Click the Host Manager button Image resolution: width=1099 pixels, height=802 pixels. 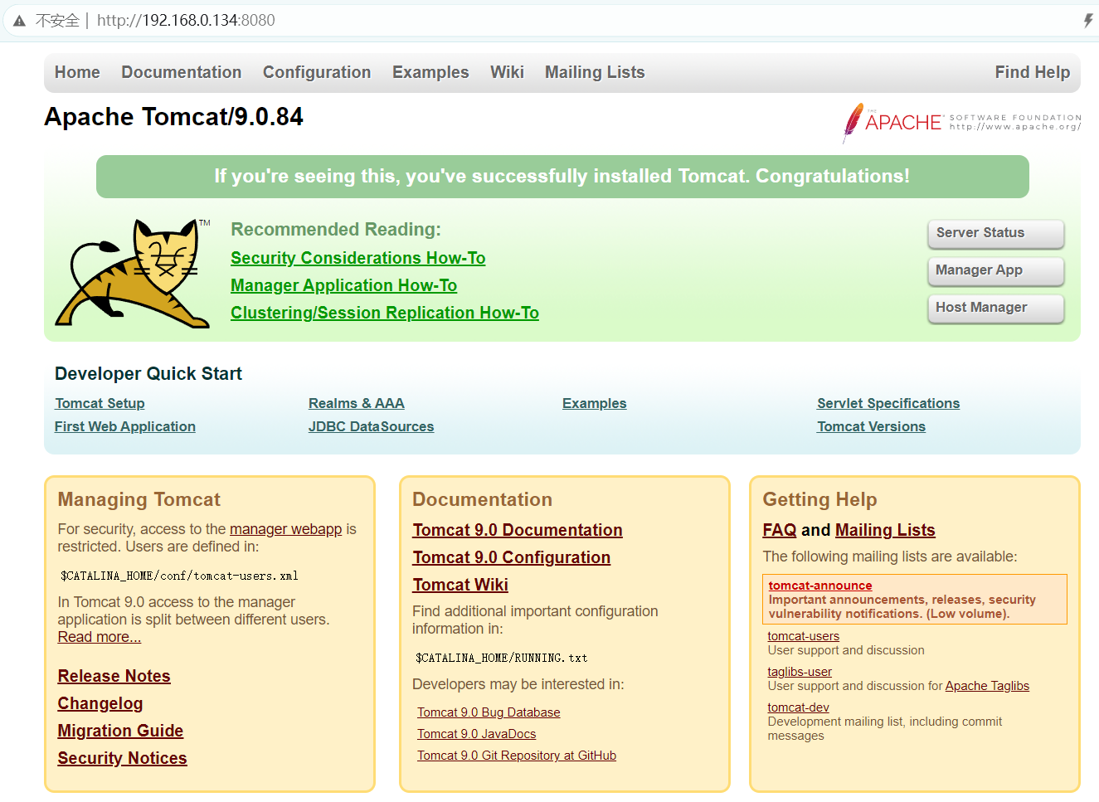point(995,308)
